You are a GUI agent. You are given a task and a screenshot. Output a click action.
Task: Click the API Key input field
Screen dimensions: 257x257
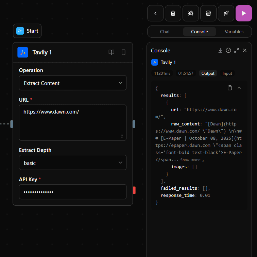(72, 192)
